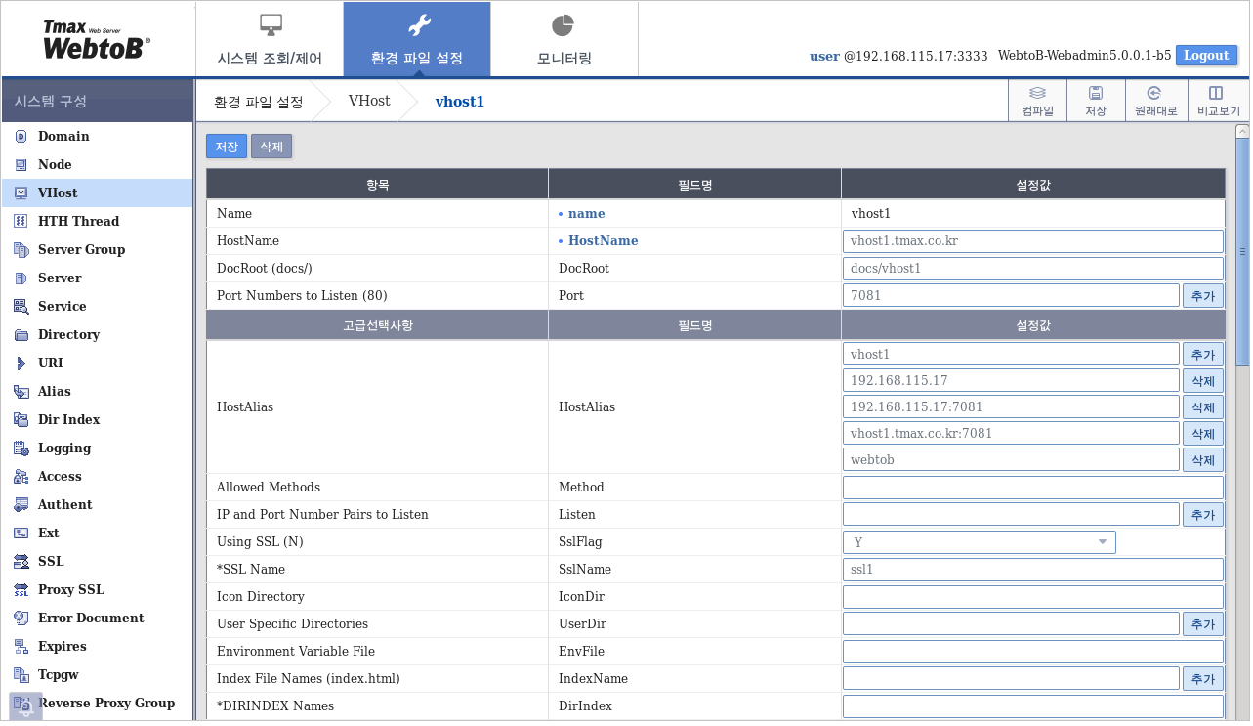Image resolution: width=1253 pixels, height=726 pixels.
Task: Click the Alias sidebar icon
Action: point(21,392)
